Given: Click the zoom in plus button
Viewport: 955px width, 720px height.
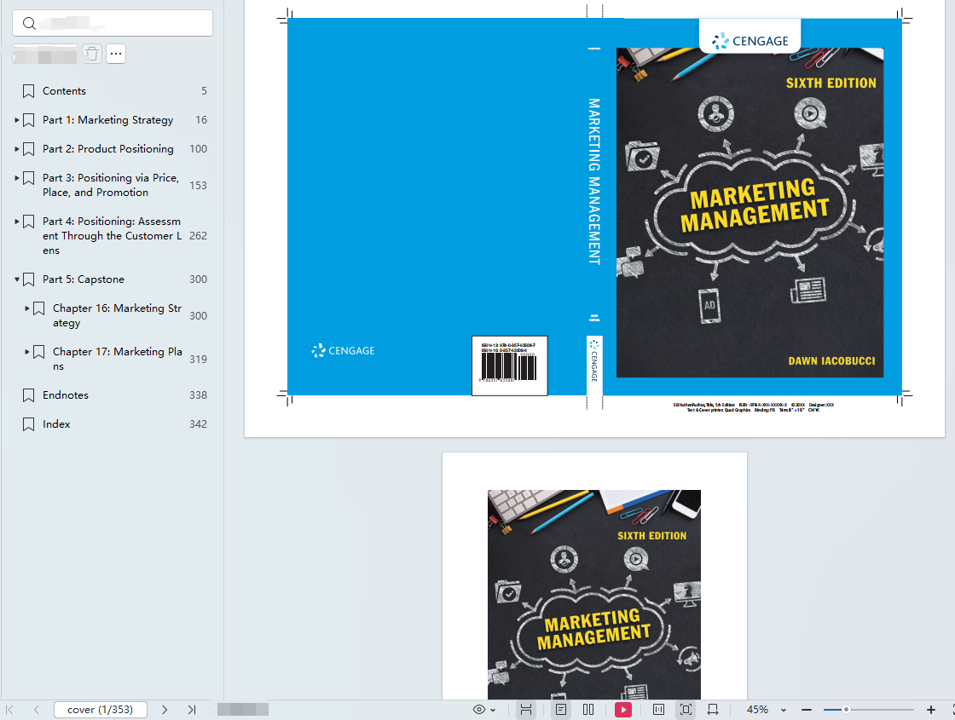Looking at the screenshot, I should coord(930,710).
